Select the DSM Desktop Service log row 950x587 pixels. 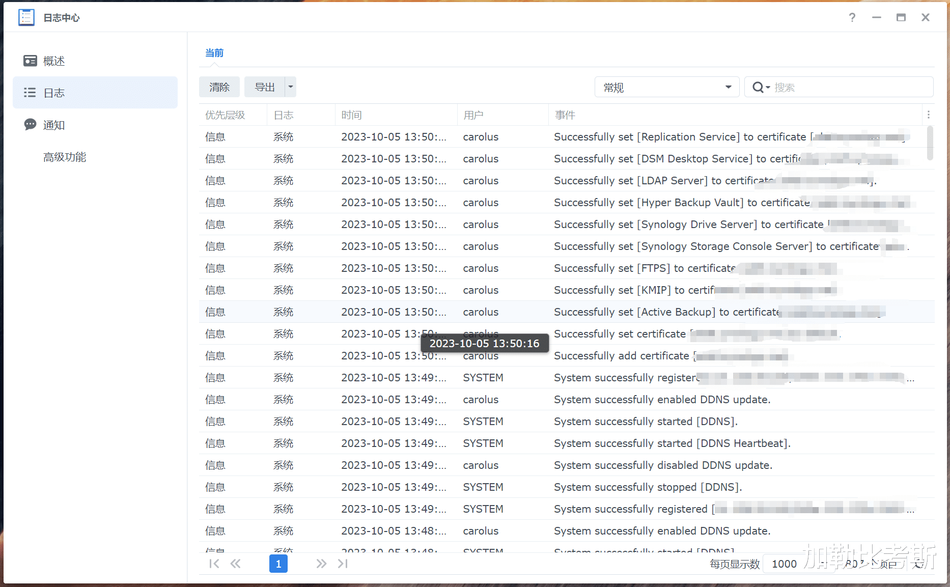pos(566,159)
